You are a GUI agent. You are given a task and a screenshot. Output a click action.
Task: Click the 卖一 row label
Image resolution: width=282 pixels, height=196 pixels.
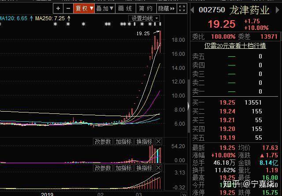point(198,92)
